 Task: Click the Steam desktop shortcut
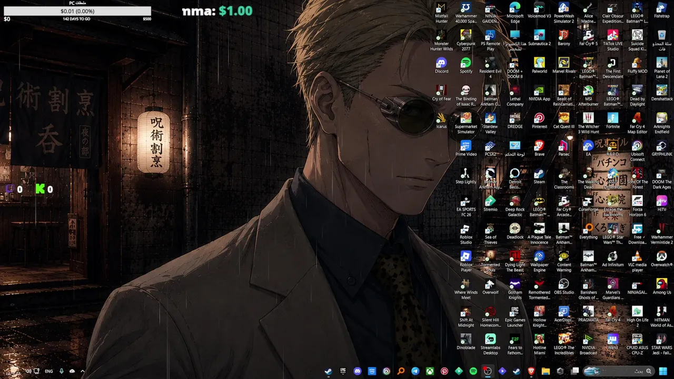coord(539,176)
